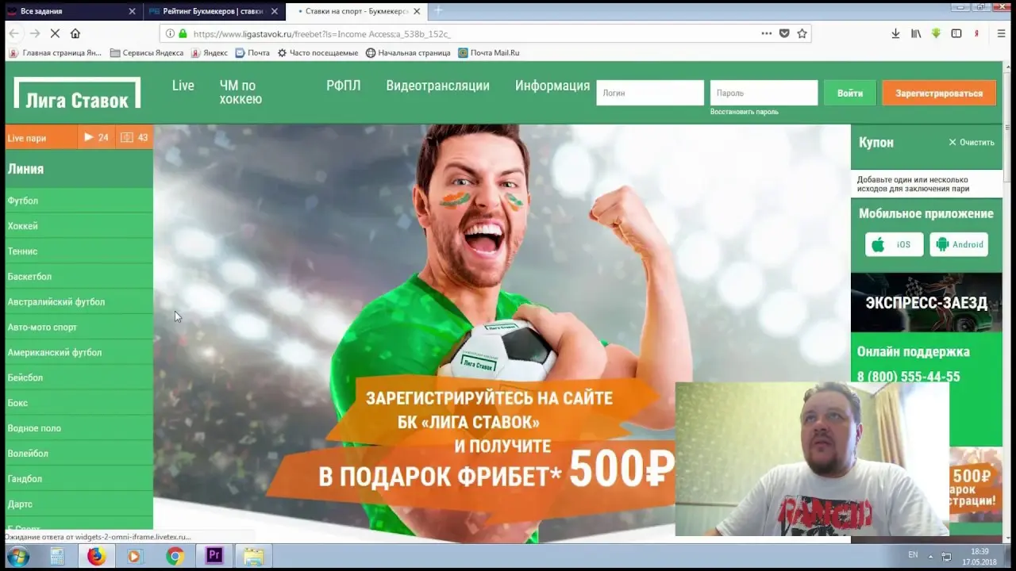Open the Информация menu item
1016x571 pixels.
click(x=552, y=86)
